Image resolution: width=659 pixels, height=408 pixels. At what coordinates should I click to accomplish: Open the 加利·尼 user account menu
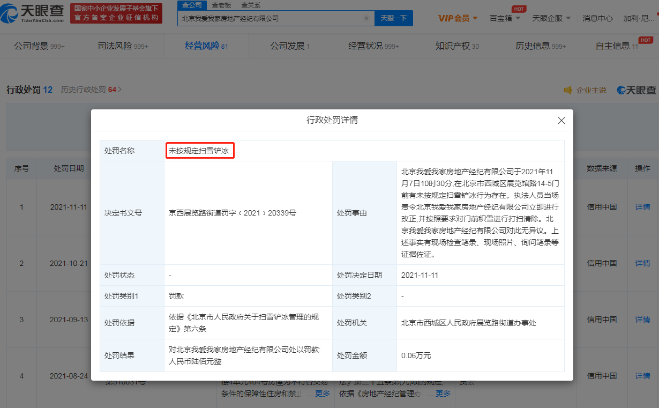[638, 18]
